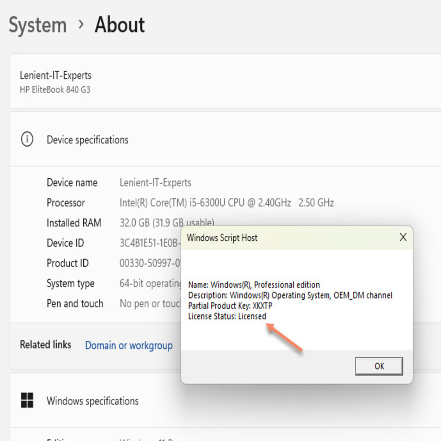The height and width of the screenshot is (441, 441).
Task: Click the License Status: Licensed line
Action: [x=227, y=316]
